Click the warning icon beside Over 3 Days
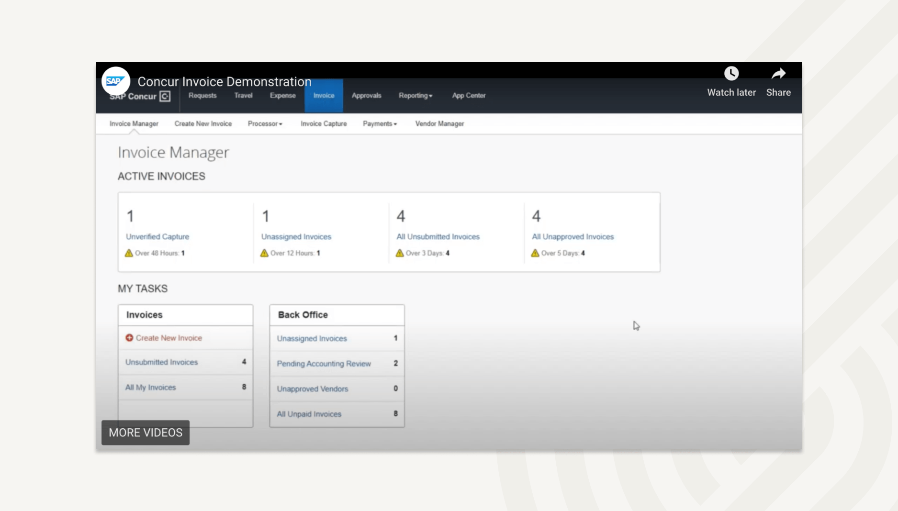Viewport: 898px width, 511px height. [x=400, y=253]
